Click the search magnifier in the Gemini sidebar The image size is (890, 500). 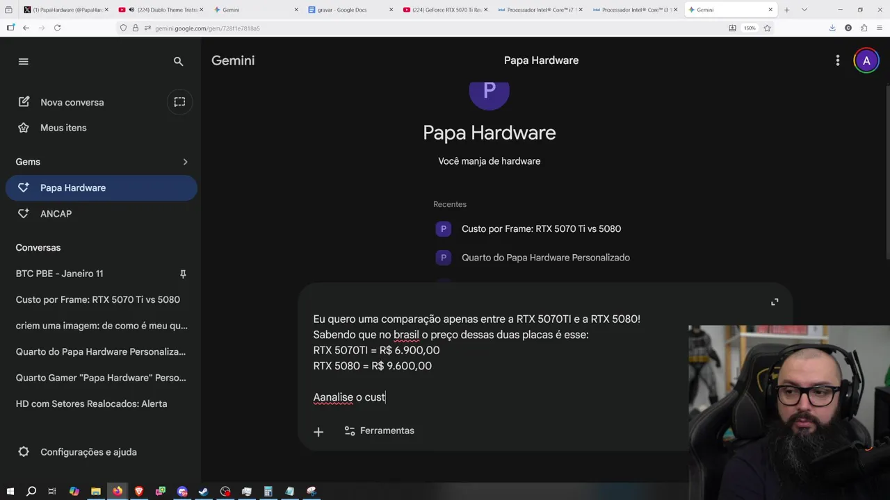(179, 61)
